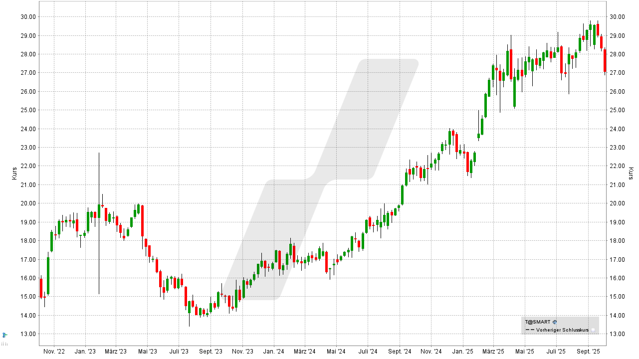Viewport: 639px width, 359px height.
Task: Click the gray bars icon at bottom-left
Action: tap(4, 344)
